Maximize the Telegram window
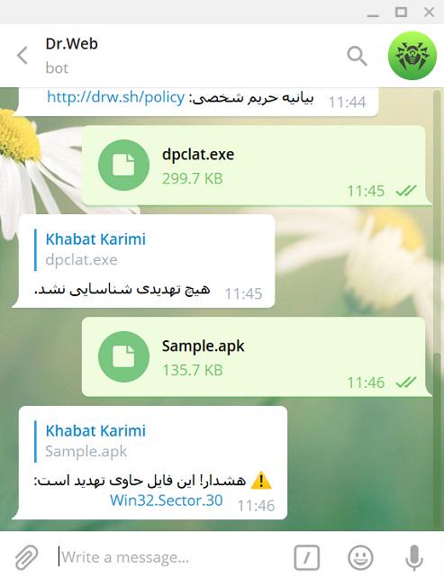444x585 pixels. 401,12
